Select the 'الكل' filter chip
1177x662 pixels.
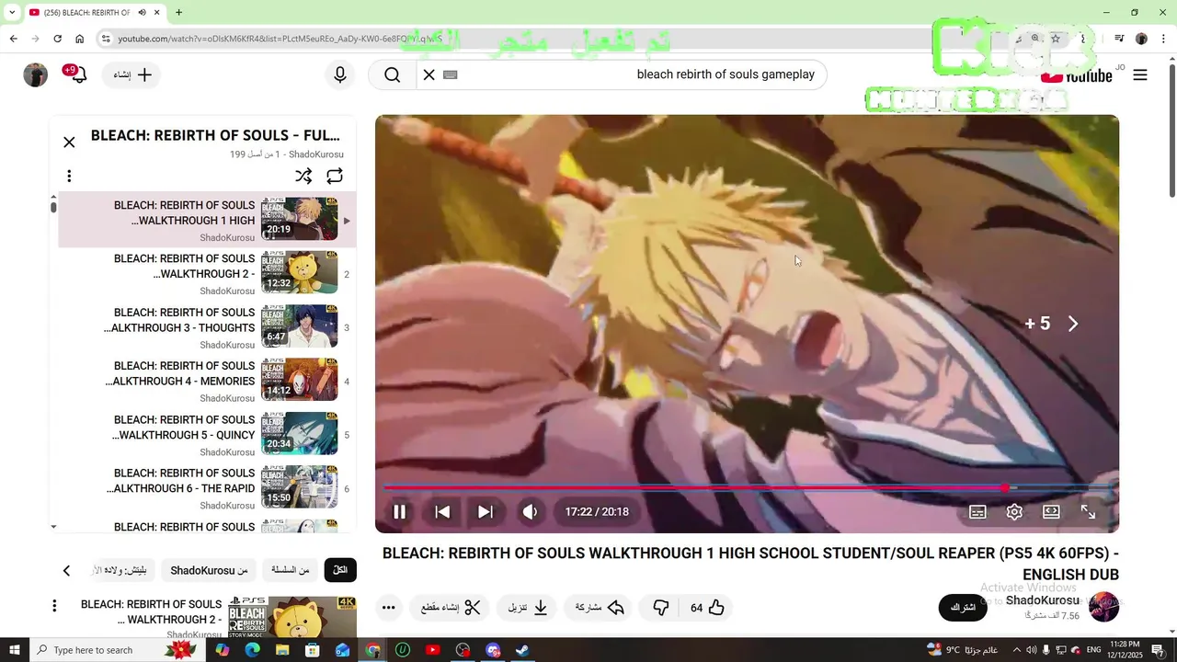coord(340,570)
